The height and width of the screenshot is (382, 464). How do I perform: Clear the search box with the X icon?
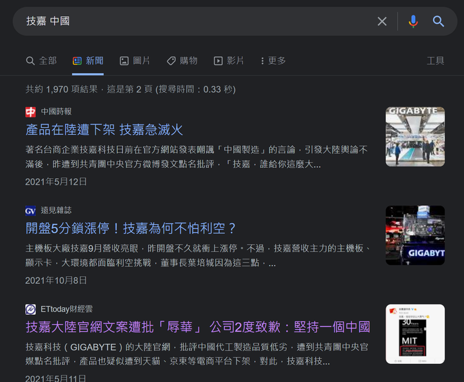(x=382, y=21)
